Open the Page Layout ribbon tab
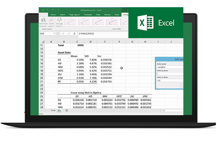The image size is (217, 144). 74,15
